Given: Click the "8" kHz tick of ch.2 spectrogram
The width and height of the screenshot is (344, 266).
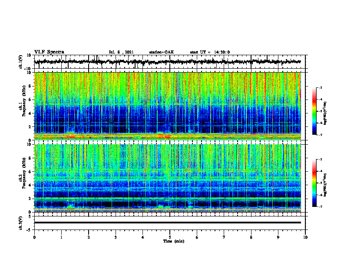Looking at the screenshot, I should click(x=30, y=158).
